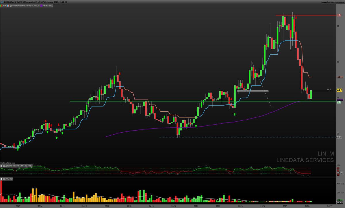Click the 2020 label on time axis

point(174,206)
